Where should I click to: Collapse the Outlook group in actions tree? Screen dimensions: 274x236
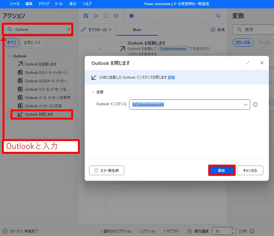[10, 56]
